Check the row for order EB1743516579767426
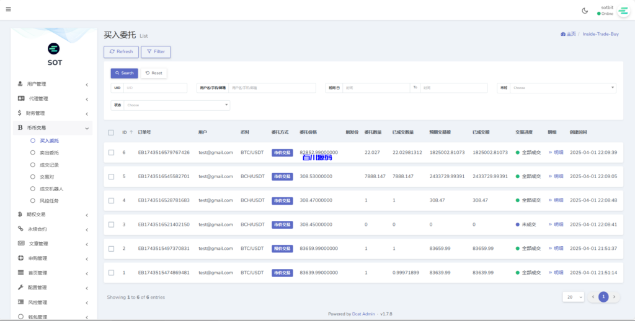635x321 pixels. [x=111, y=153]
